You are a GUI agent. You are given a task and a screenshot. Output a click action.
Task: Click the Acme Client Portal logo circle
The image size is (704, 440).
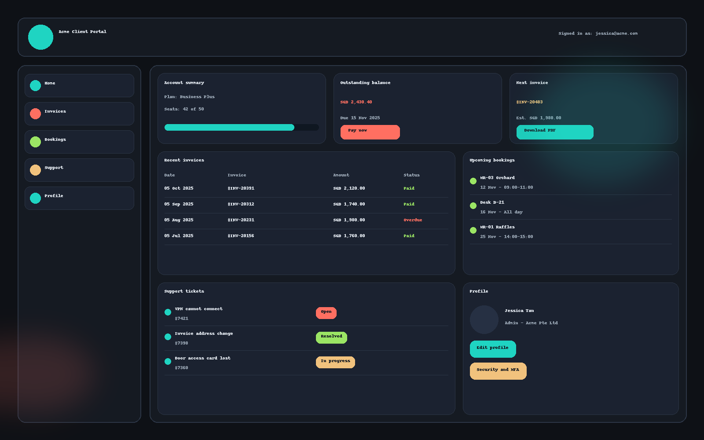point(40,37)
